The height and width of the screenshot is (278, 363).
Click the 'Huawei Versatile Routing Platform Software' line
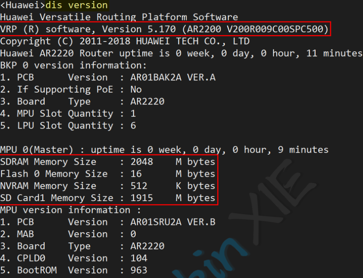click(119, 17)
